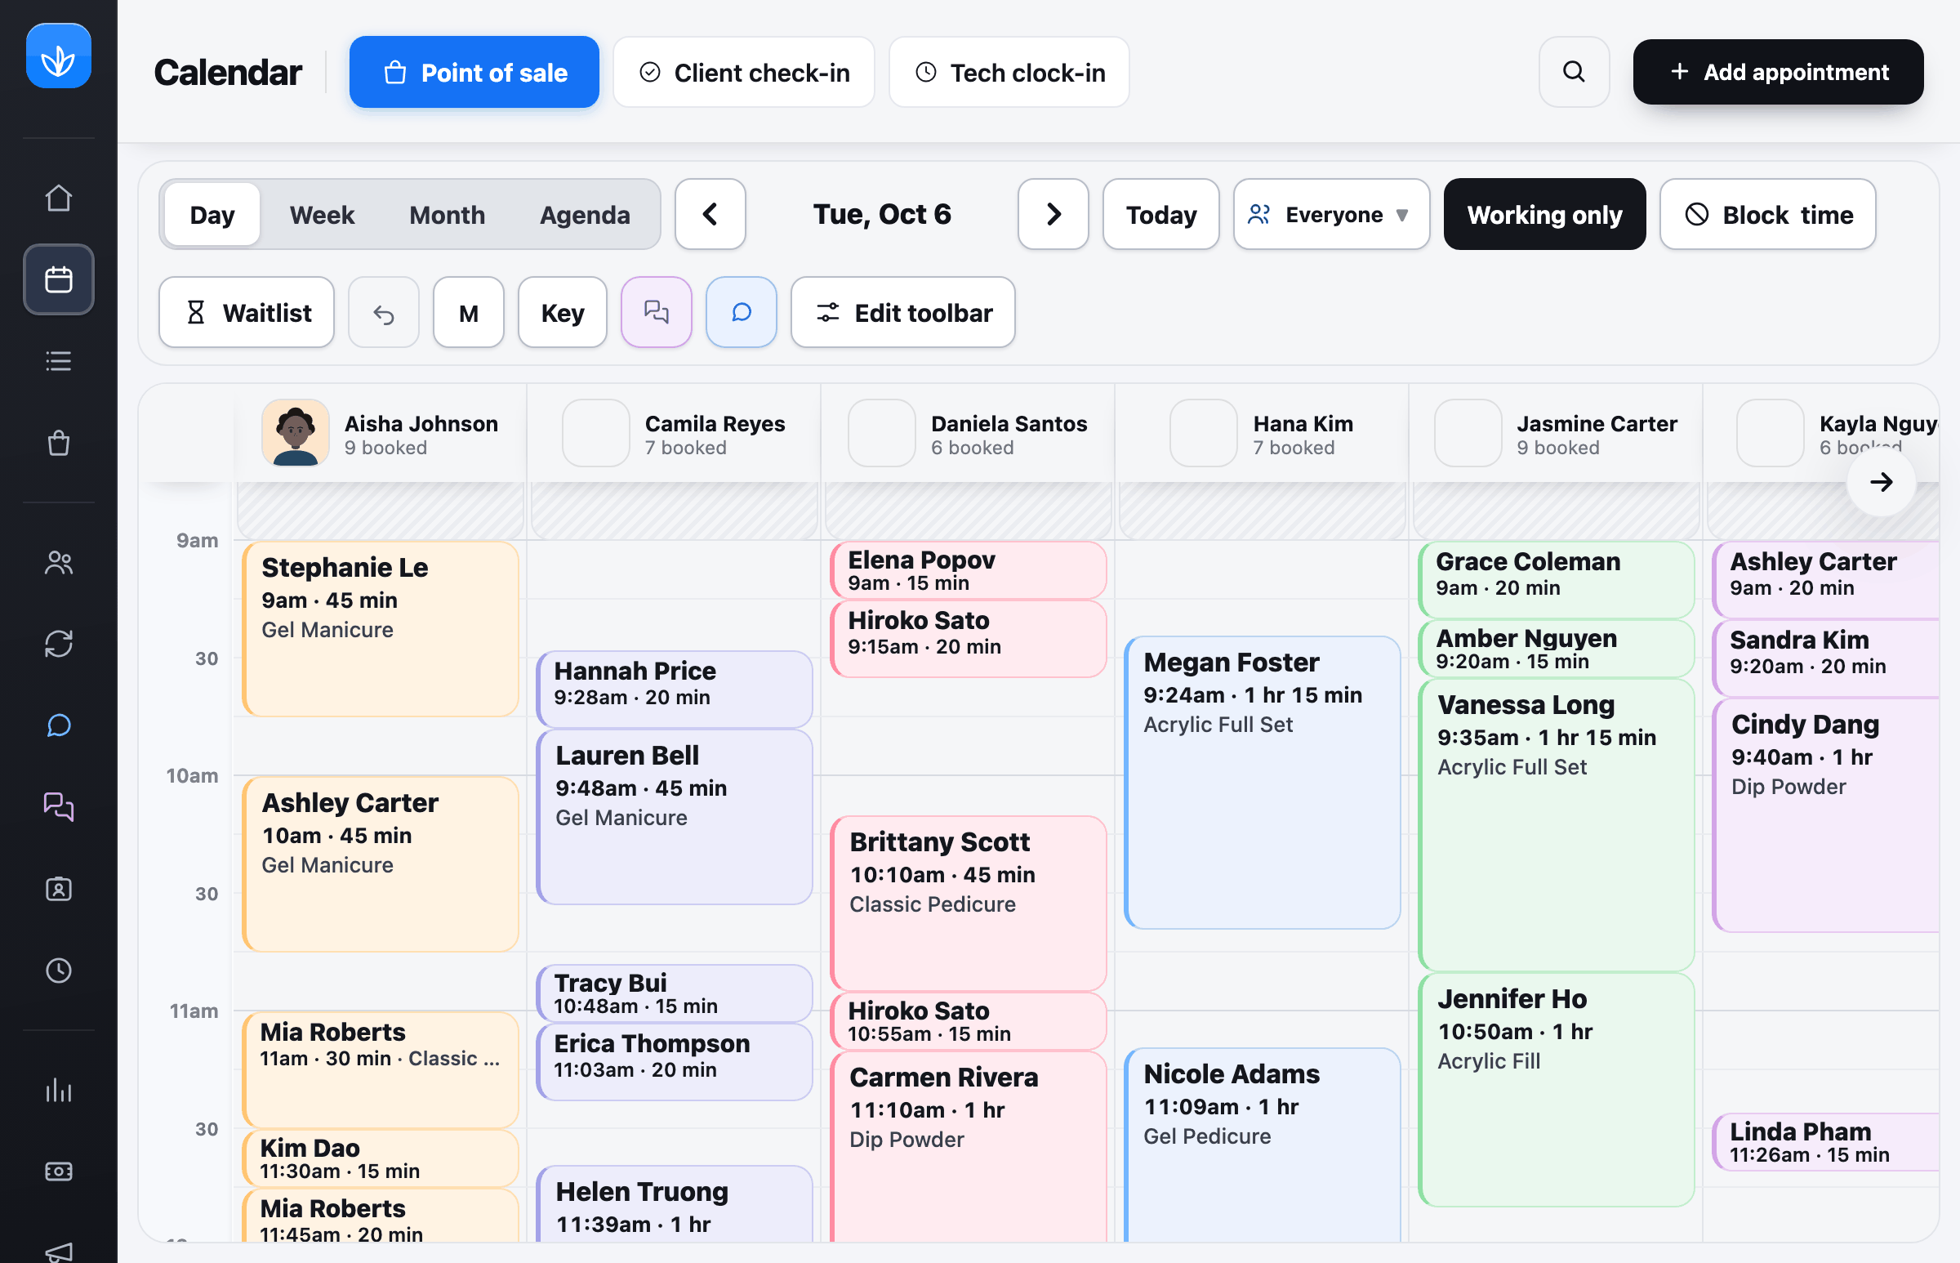The height and width of the screenshot is (1263, 1960).
Task: Click the search magnifier button
Action: [1573, 72]
